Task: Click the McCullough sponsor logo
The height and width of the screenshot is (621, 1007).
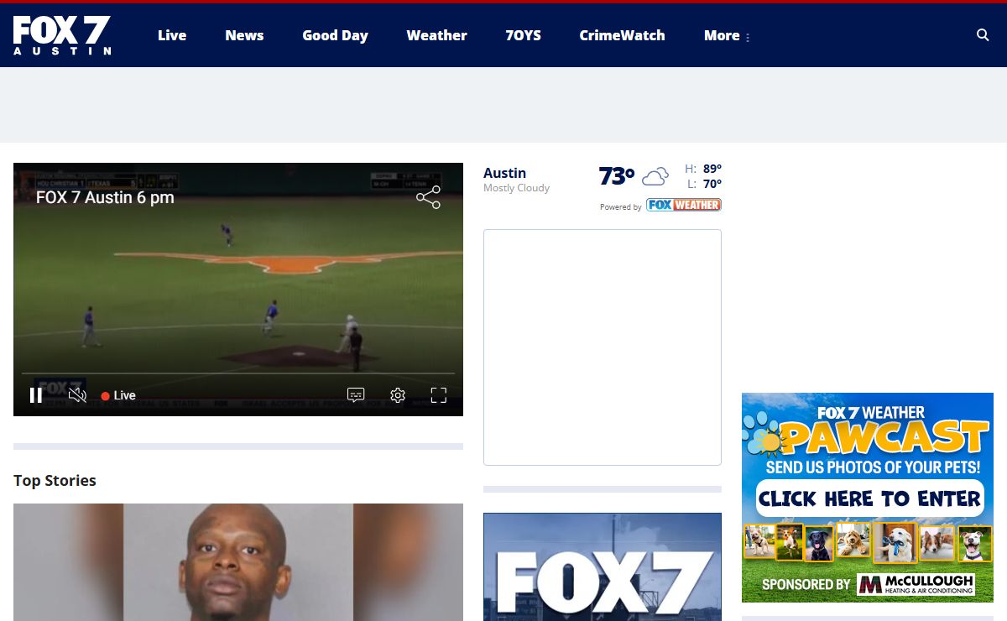Action: tap(916, 584)
